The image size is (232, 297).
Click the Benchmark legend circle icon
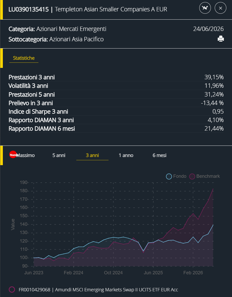(x=192, y=176)
